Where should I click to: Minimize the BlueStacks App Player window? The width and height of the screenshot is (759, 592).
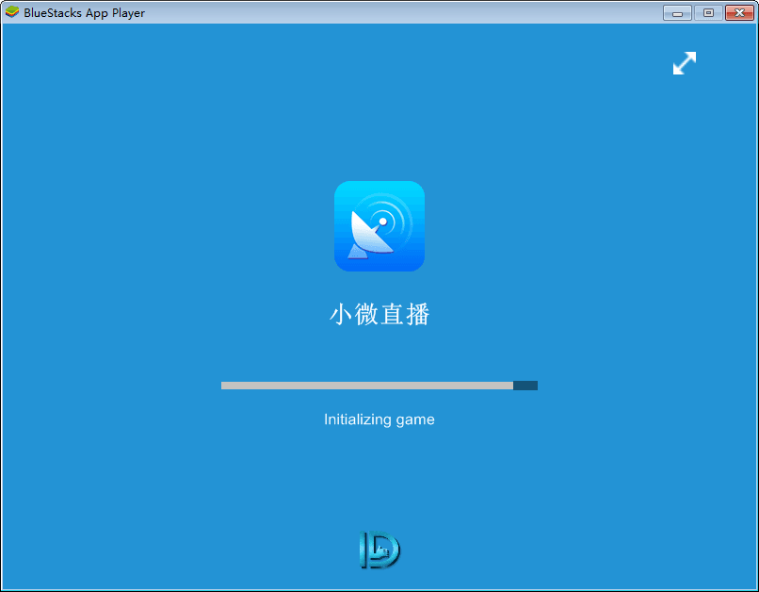(676, 13)
